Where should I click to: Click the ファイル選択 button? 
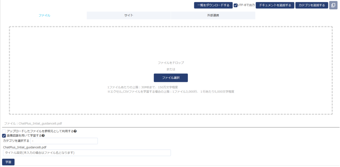[x=171, y=78]
